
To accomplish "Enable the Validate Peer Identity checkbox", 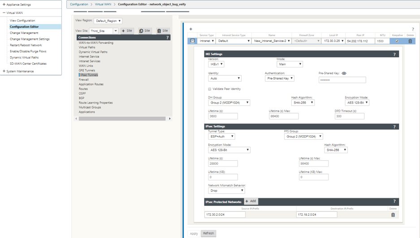I will point(209,89).
